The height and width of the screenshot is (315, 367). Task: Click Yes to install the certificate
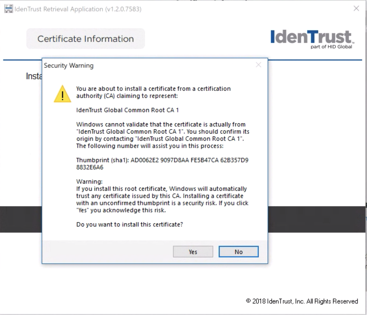[193, 252]
